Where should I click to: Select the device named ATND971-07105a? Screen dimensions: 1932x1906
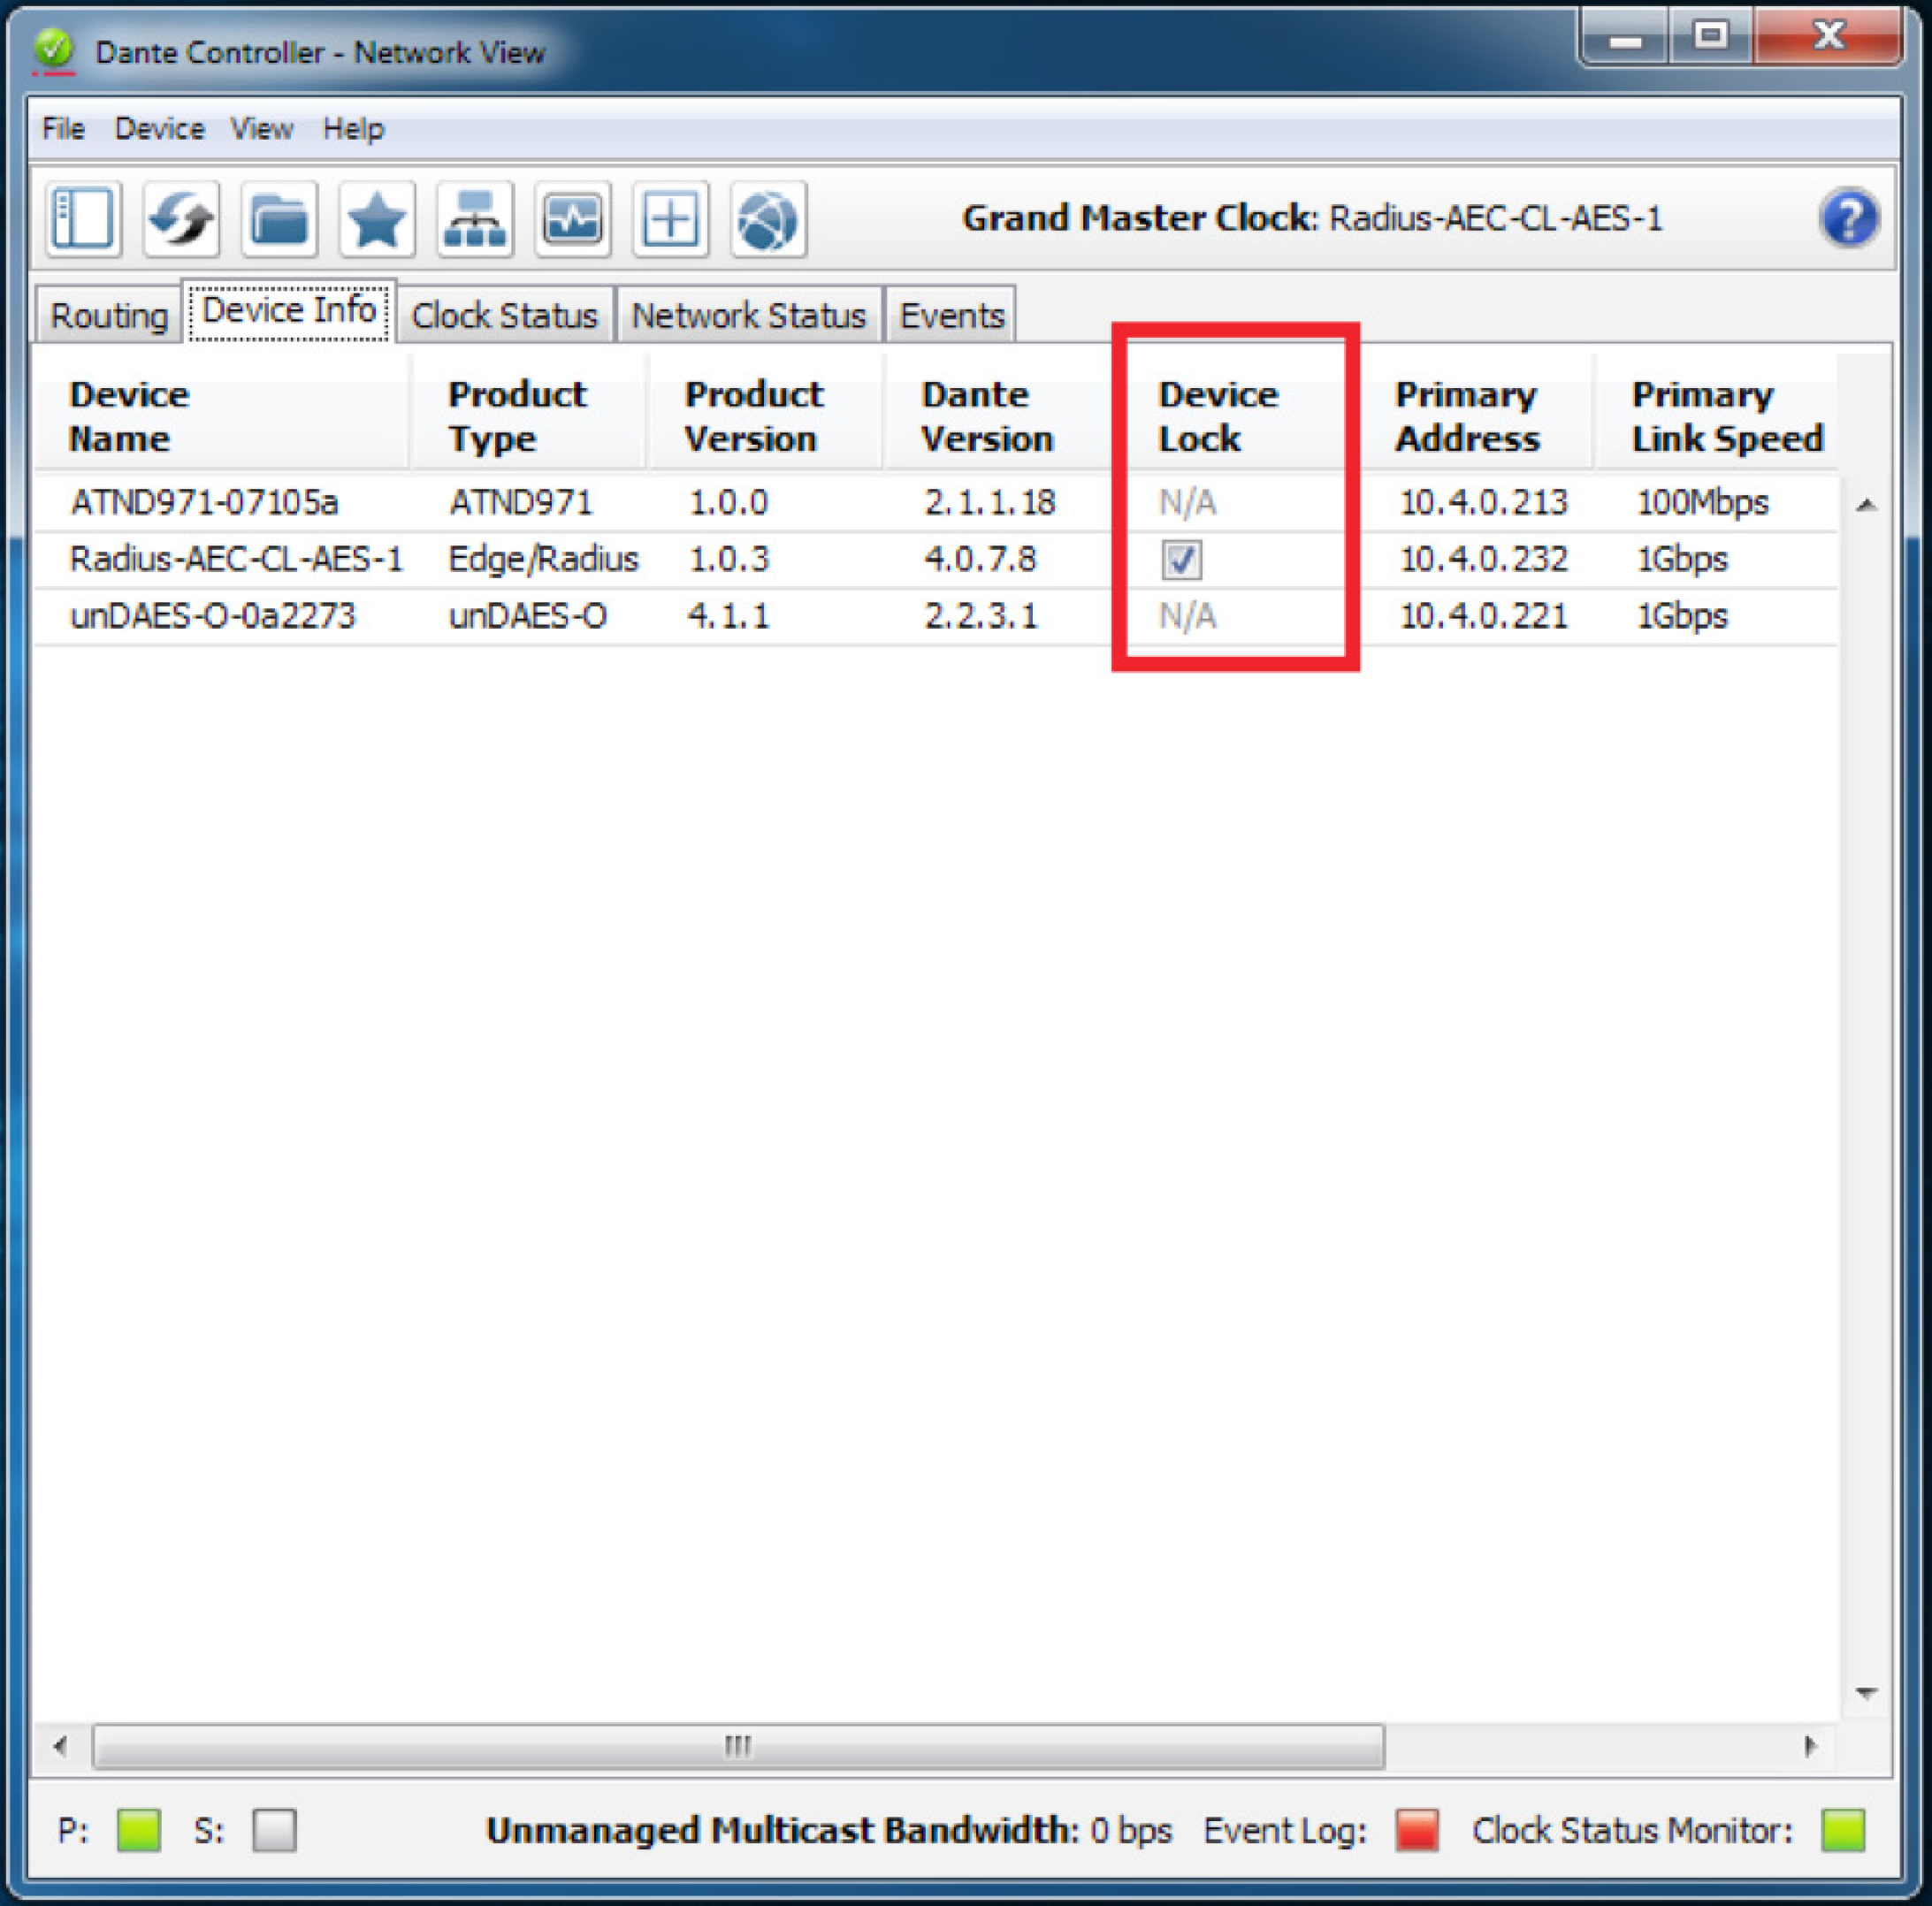[x=204, y=503]
